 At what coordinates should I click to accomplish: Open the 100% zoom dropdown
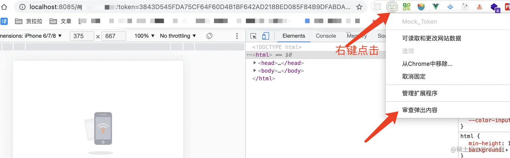[144, 36]
